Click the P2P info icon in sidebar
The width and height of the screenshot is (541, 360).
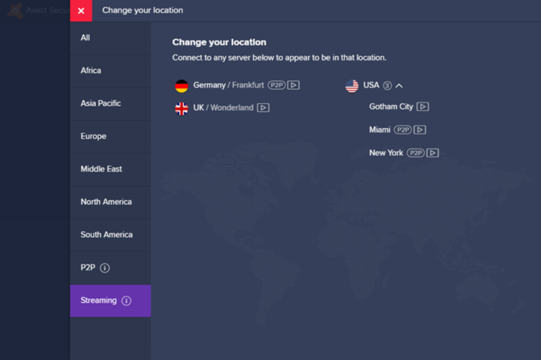coord(105,268)
